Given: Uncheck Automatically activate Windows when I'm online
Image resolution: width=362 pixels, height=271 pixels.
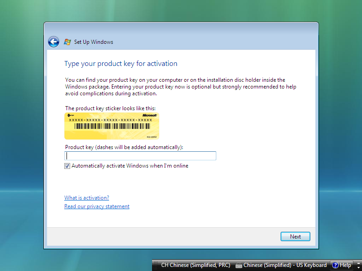Looking at the screenshot, I should (x=67, y=166).
